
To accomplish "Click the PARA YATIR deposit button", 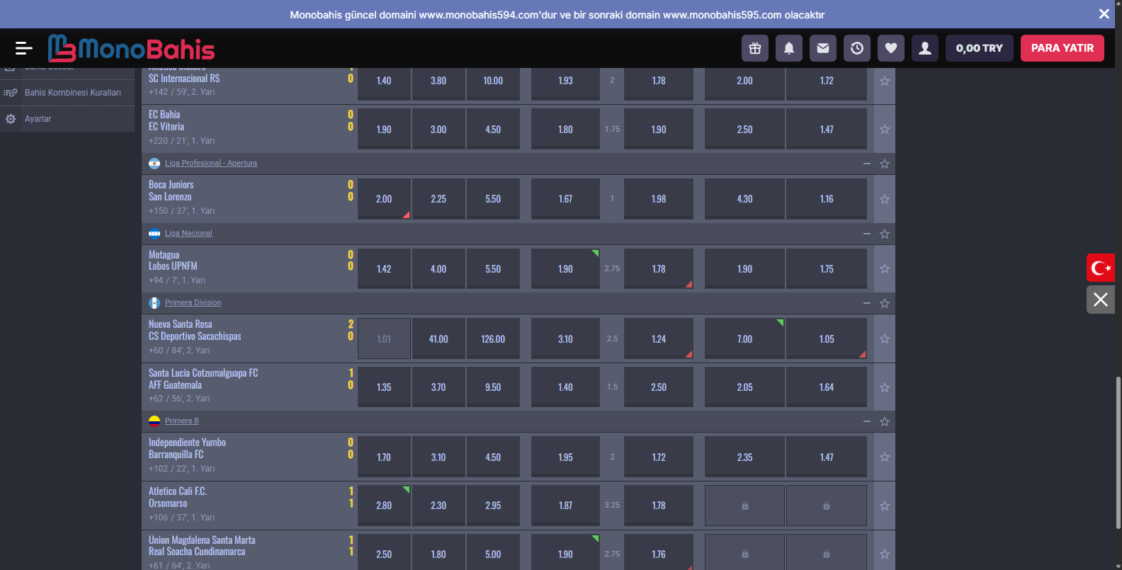I will pyautogui.click(x=1062, y=48).
